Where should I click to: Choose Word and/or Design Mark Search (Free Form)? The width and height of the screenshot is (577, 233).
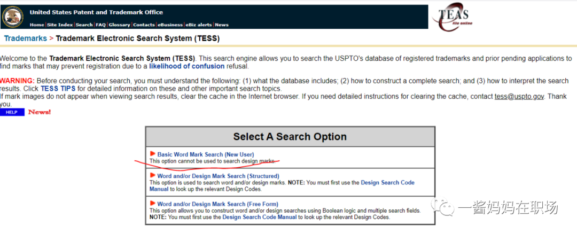218,204
